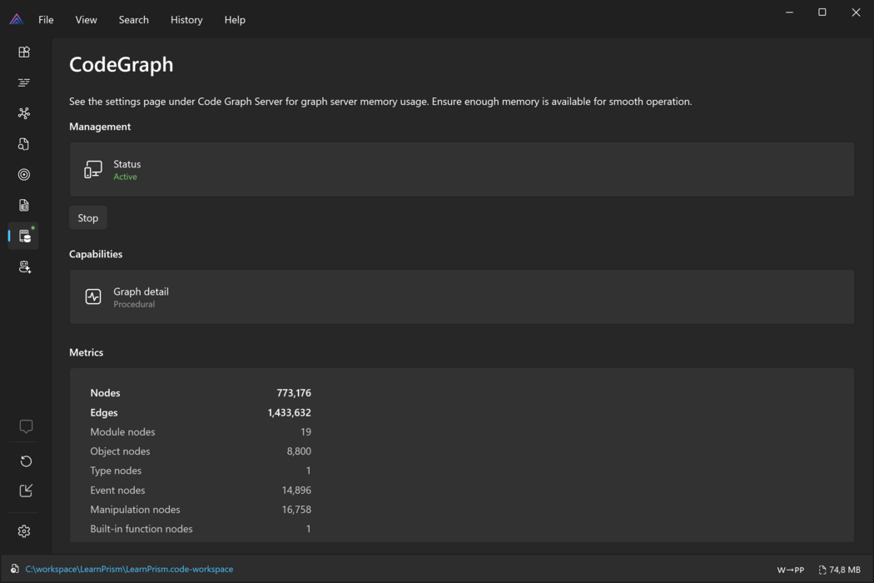This screenshot has width=874, height=583.
Task: Click the Edges value 1,433,632
Action: coord(290,412)
